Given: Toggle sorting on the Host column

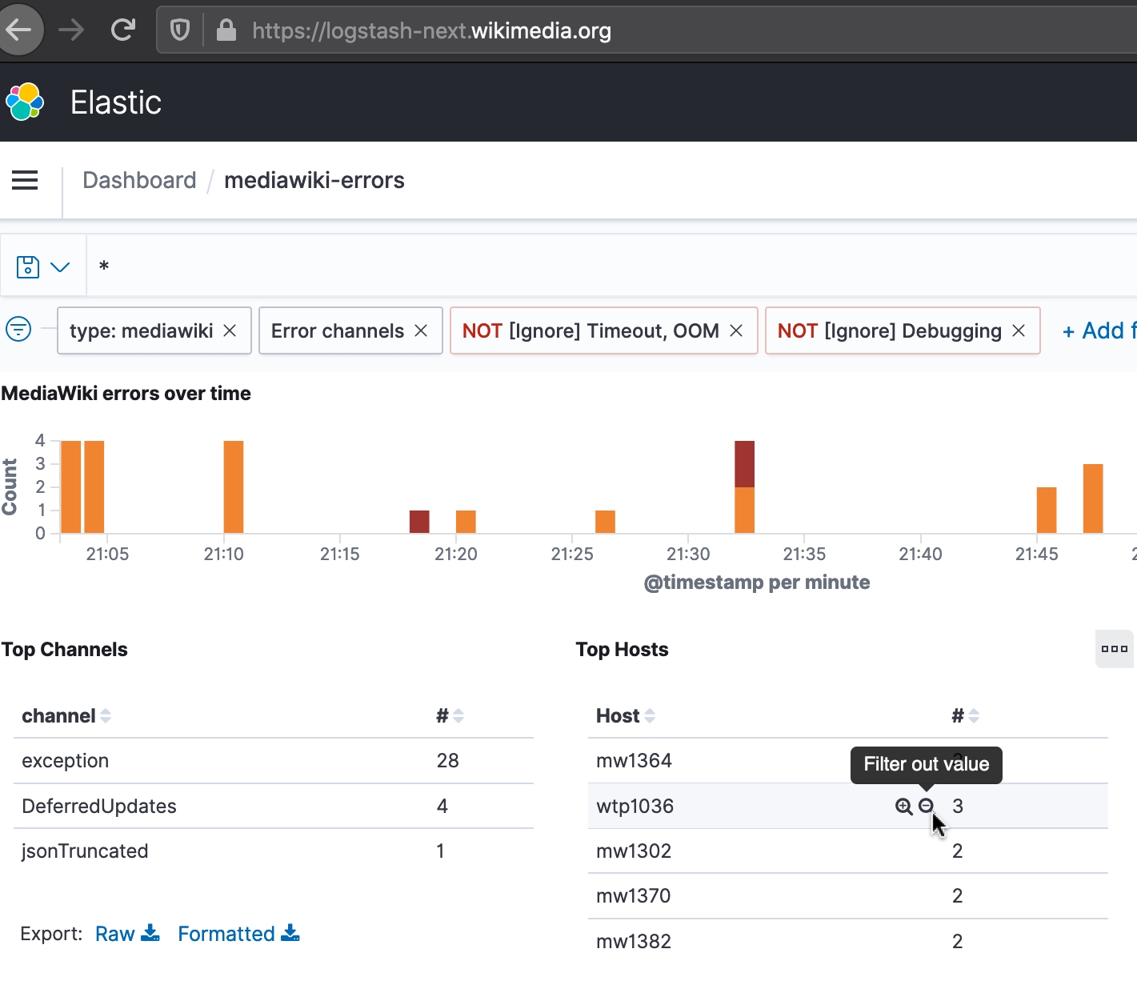Looking at the screenshot, I should pos(650,715).
